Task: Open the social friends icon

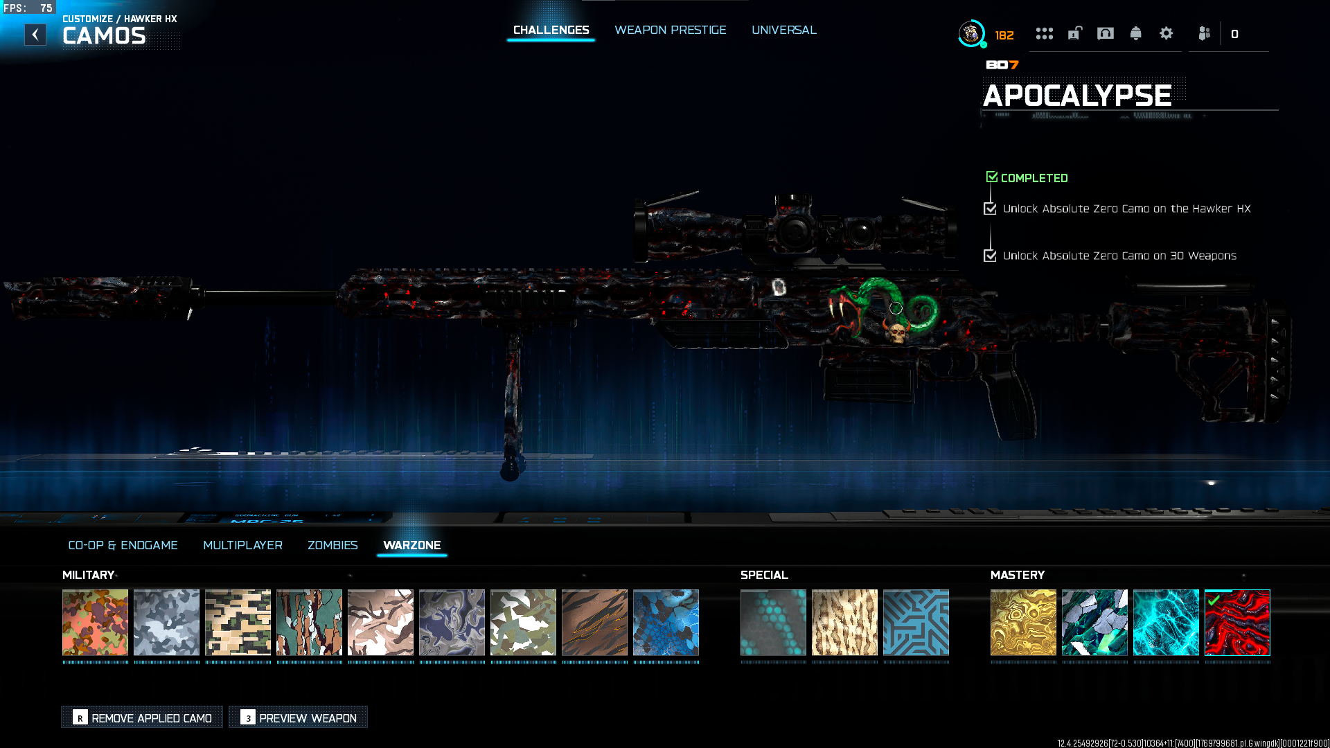Action: coord(1205,33)
